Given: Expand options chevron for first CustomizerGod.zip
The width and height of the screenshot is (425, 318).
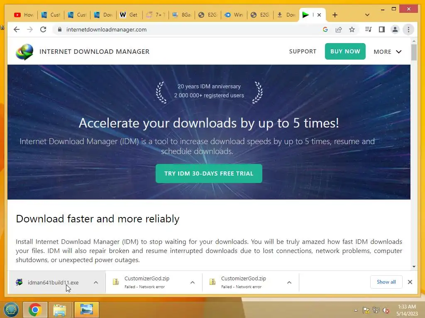Looking at the screenshot, I should click(193, 282).
